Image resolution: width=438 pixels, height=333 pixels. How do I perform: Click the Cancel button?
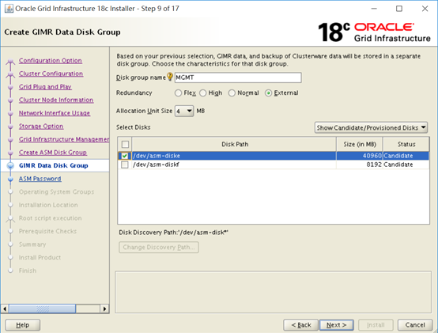(415, 325)
